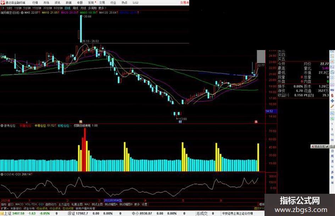This screenshot has width=335, height=216.
Task: Select the 日线 daily period tab
Action: click(67, 8)
